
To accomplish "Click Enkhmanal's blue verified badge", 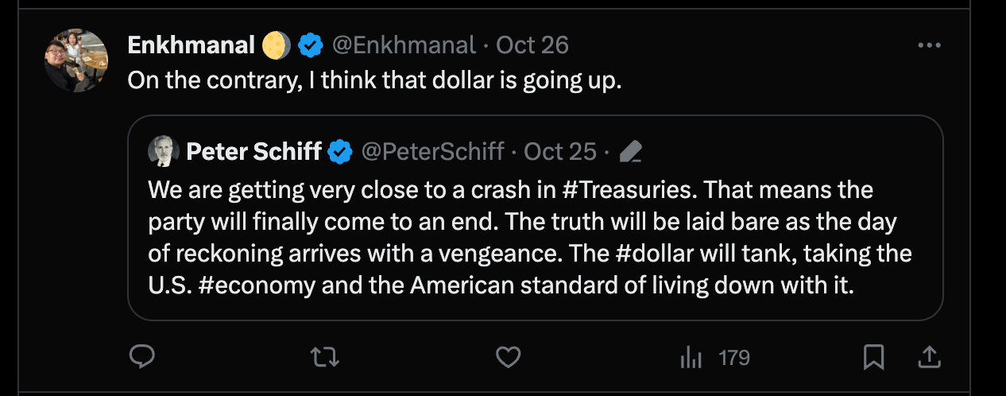I will [x=310, y=45].
